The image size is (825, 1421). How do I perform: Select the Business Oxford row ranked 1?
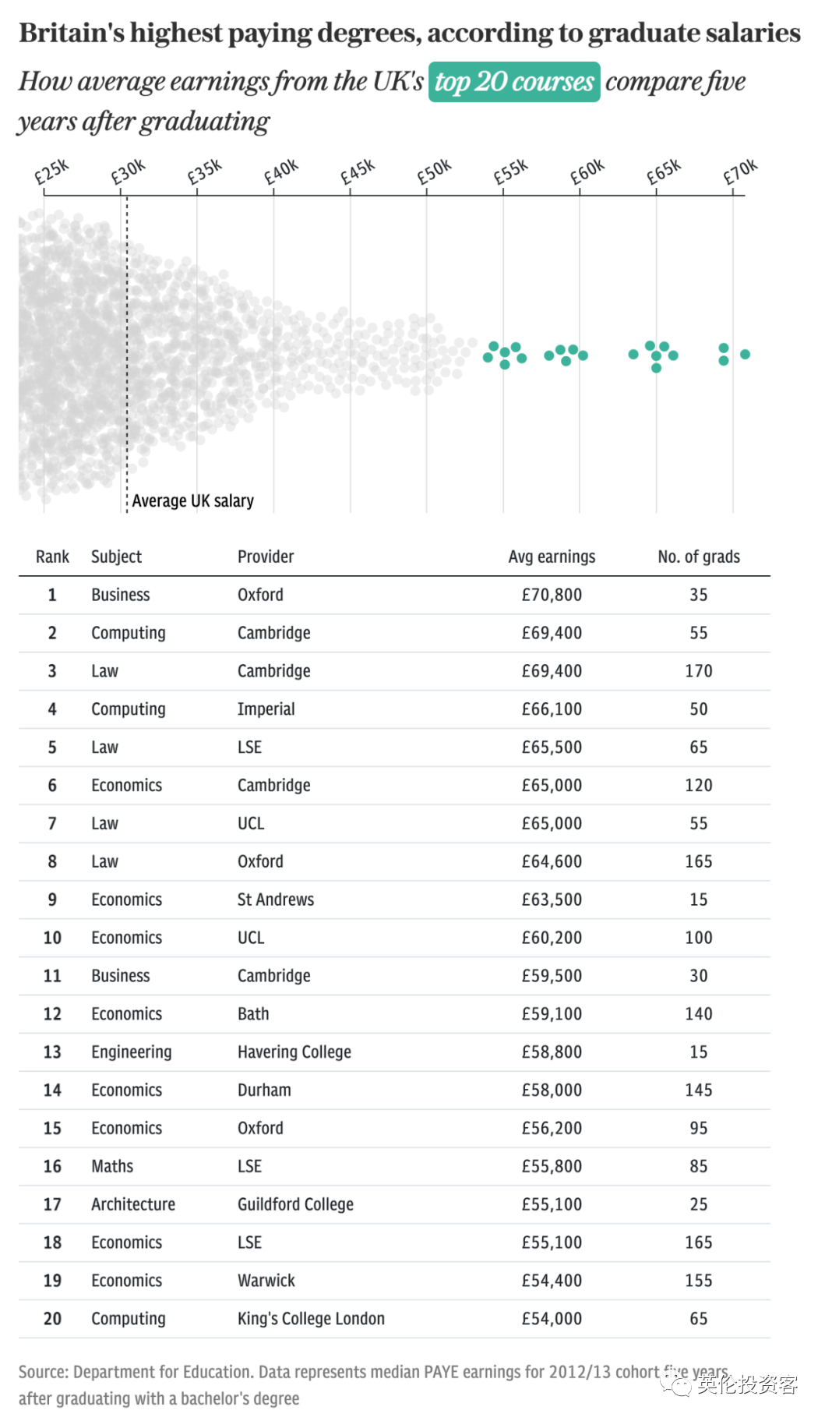[394, 595]
